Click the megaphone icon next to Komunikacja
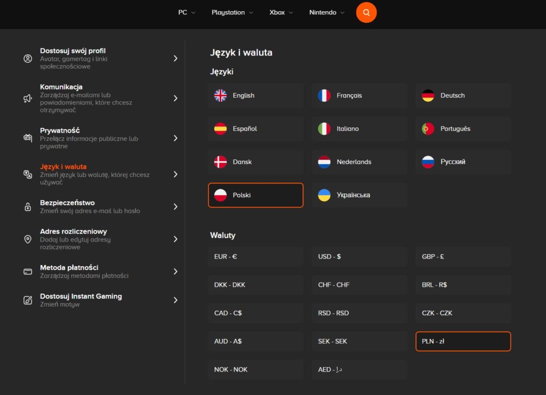The height and width of the screenshot is (395, 546). pyautogui.click(x=28, y=98)
